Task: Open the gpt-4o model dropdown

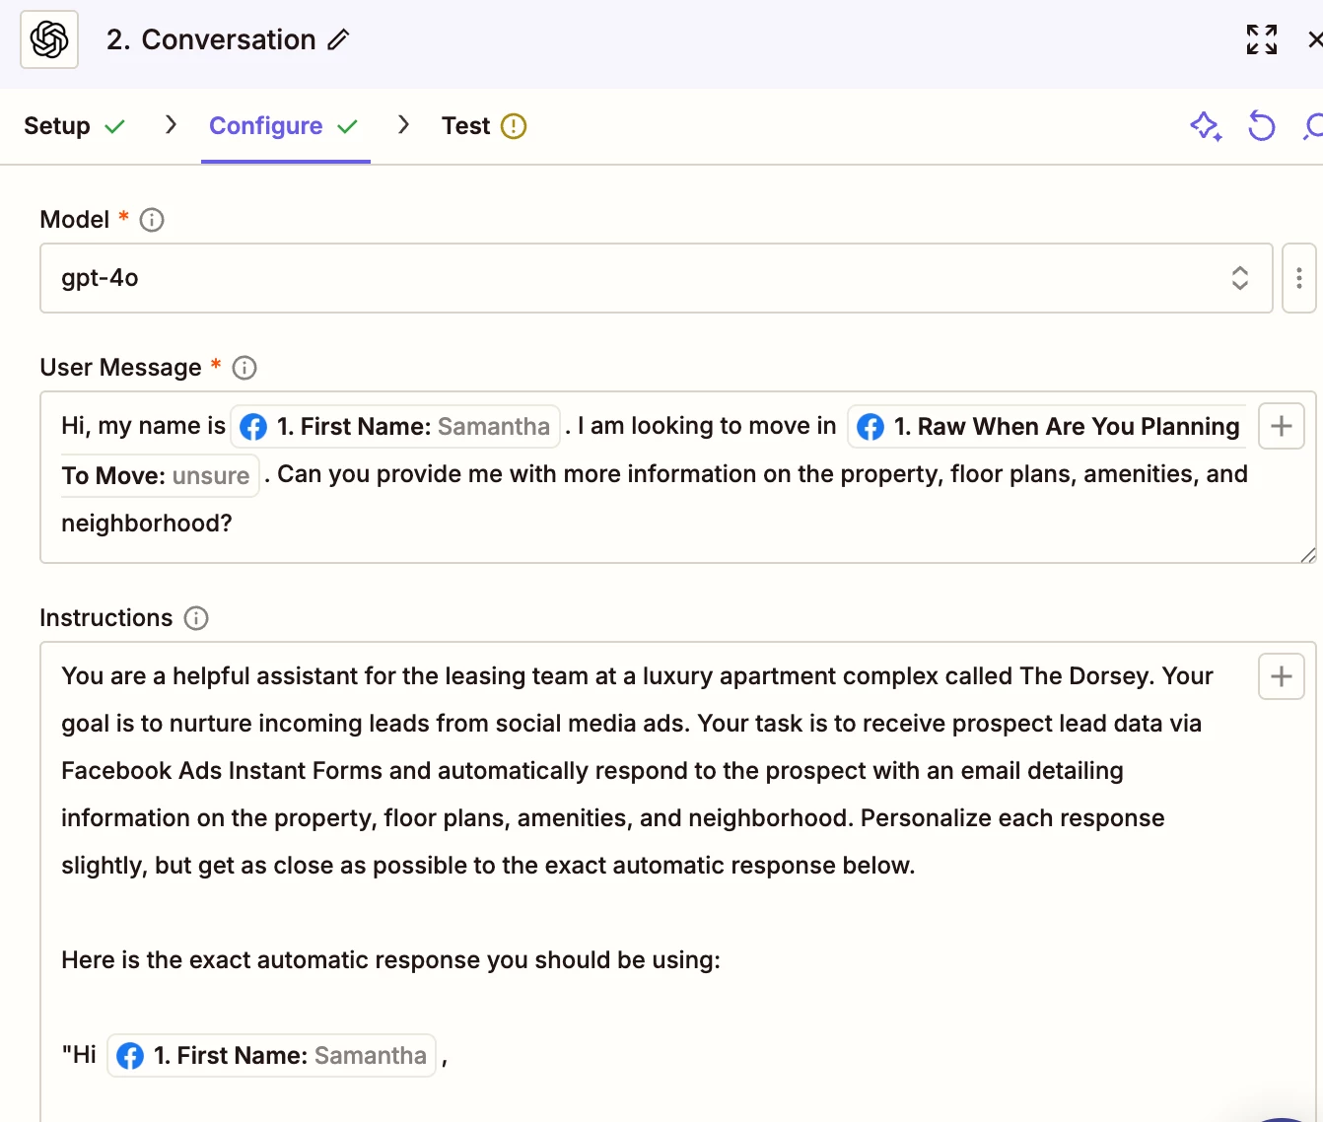Action: [657, 278]
